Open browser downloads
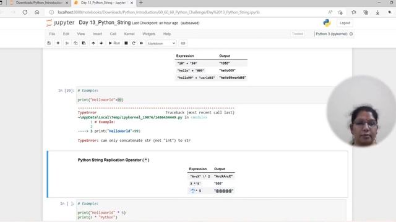 [x=377, y=12]
